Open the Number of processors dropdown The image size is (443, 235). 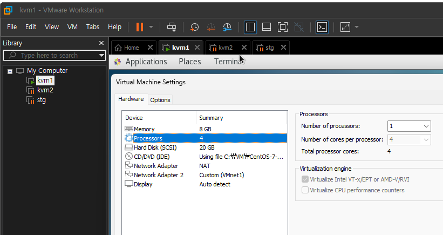(x=409, y=126)
